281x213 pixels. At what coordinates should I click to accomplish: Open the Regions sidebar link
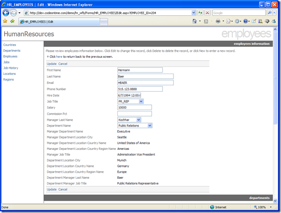coord(9,79)
